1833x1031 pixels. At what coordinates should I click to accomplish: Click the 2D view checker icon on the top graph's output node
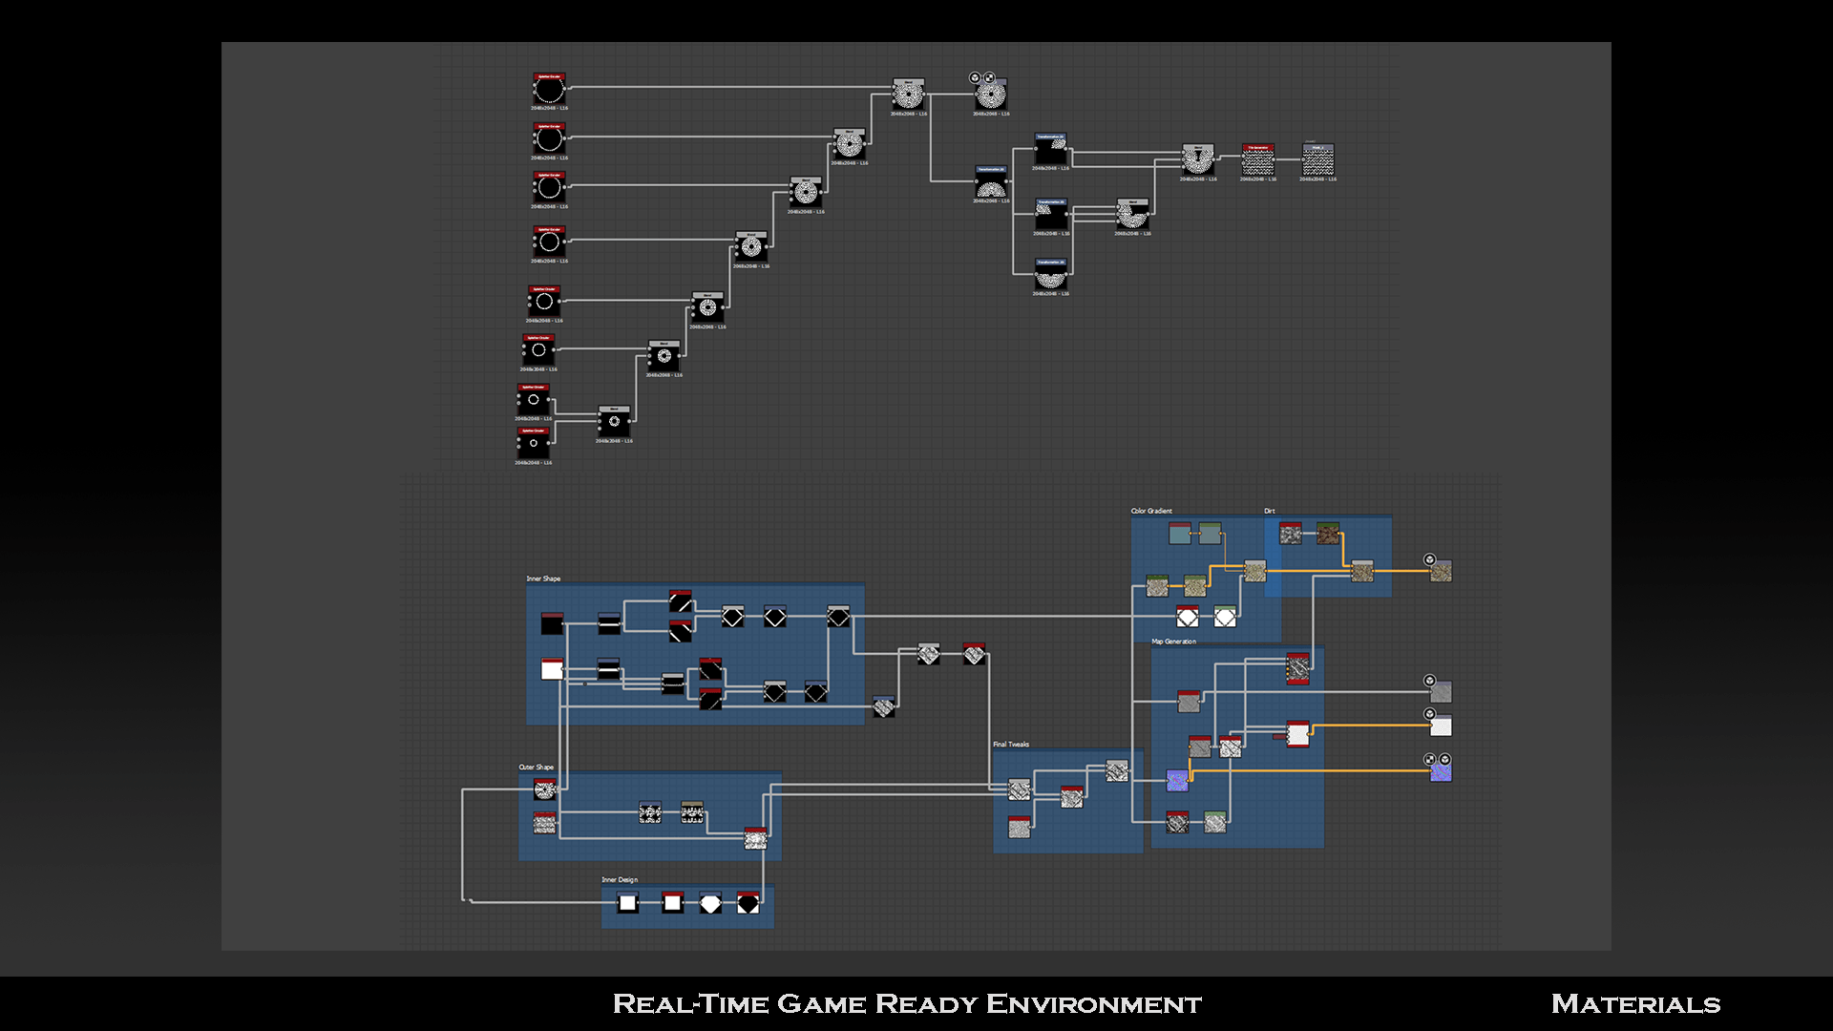pyautogui.click(x=989, y=77)
